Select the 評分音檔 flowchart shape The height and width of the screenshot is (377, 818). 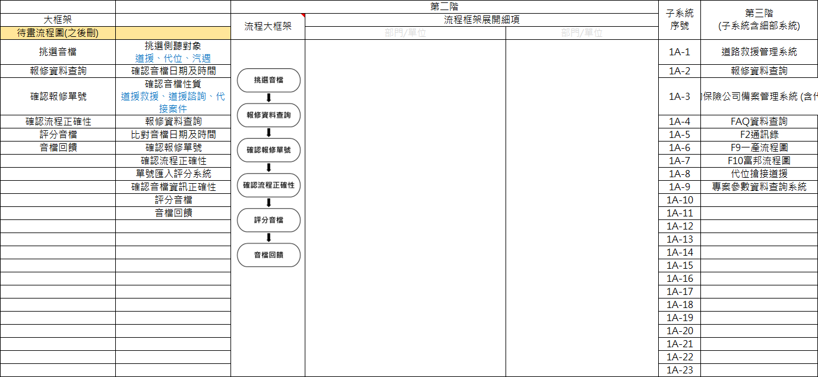269,220
